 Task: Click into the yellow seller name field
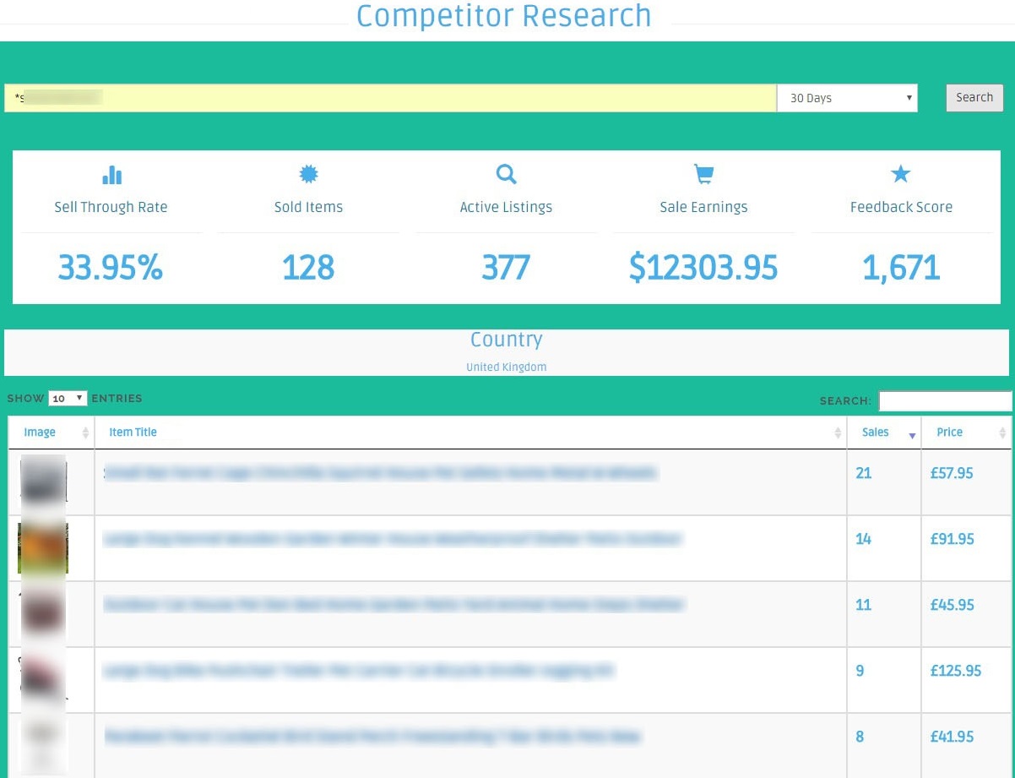390,98
